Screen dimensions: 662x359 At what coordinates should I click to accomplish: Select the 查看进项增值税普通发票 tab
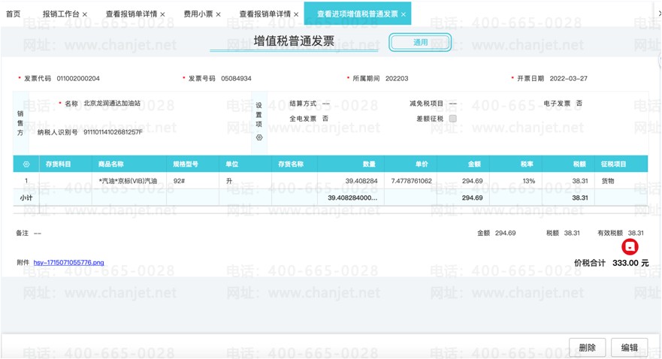[x=357, y=14]
